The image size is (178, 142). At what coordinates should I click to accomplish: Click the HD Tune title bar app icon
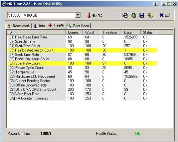pyautogui.click(x=4, y=4)
